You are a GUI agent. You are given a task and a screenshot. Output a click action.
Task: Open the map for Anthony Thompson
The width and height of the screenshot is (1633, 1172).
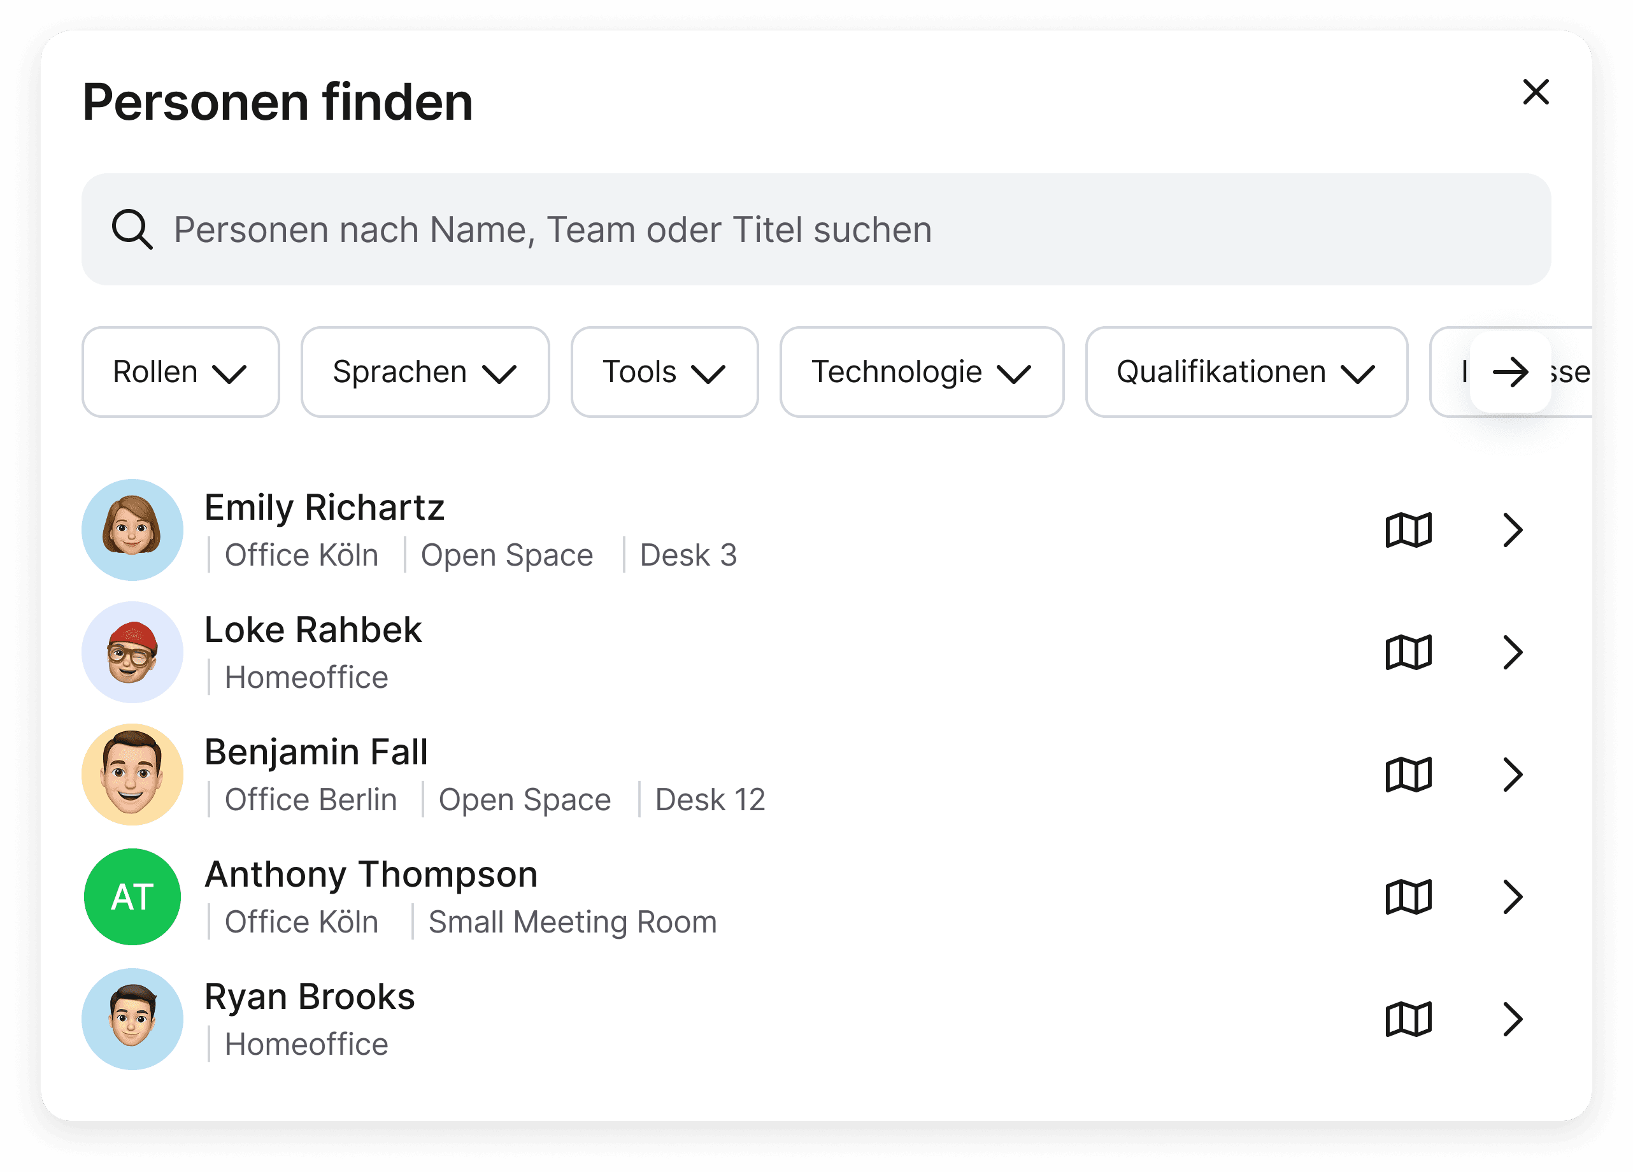1408,897
